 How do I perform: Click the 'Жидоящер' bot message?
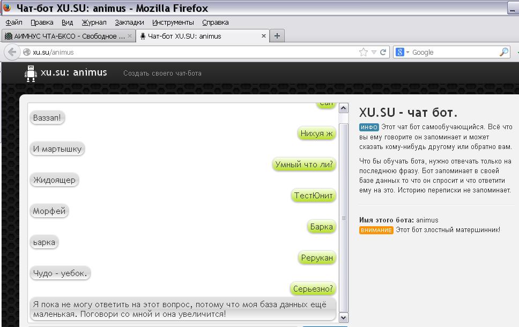click(55, 180)
